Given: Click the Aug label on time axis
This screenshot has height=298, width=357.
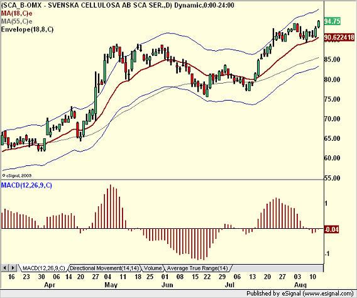Looking at the screenshot, I should pos(300,285).
